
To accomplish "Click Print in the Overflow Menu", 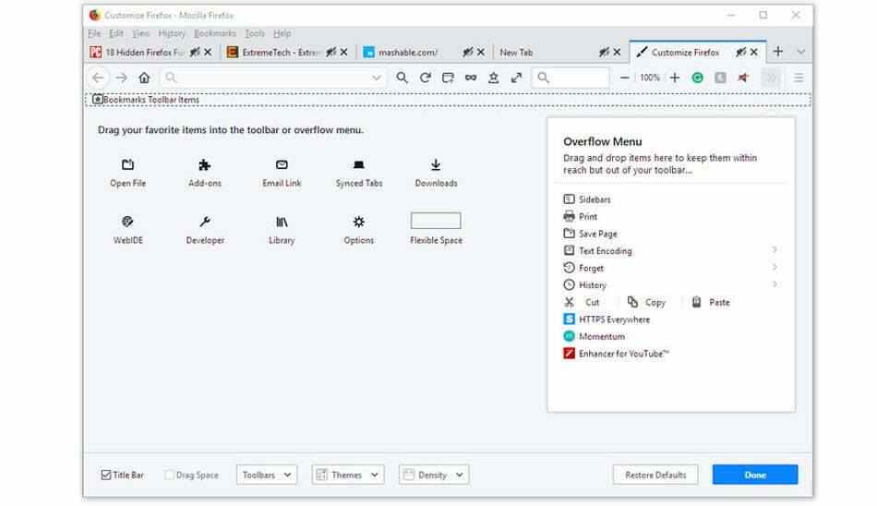I will 580,217.
